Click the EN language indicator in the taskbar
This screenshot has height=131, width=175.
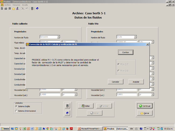coord(131,129)
